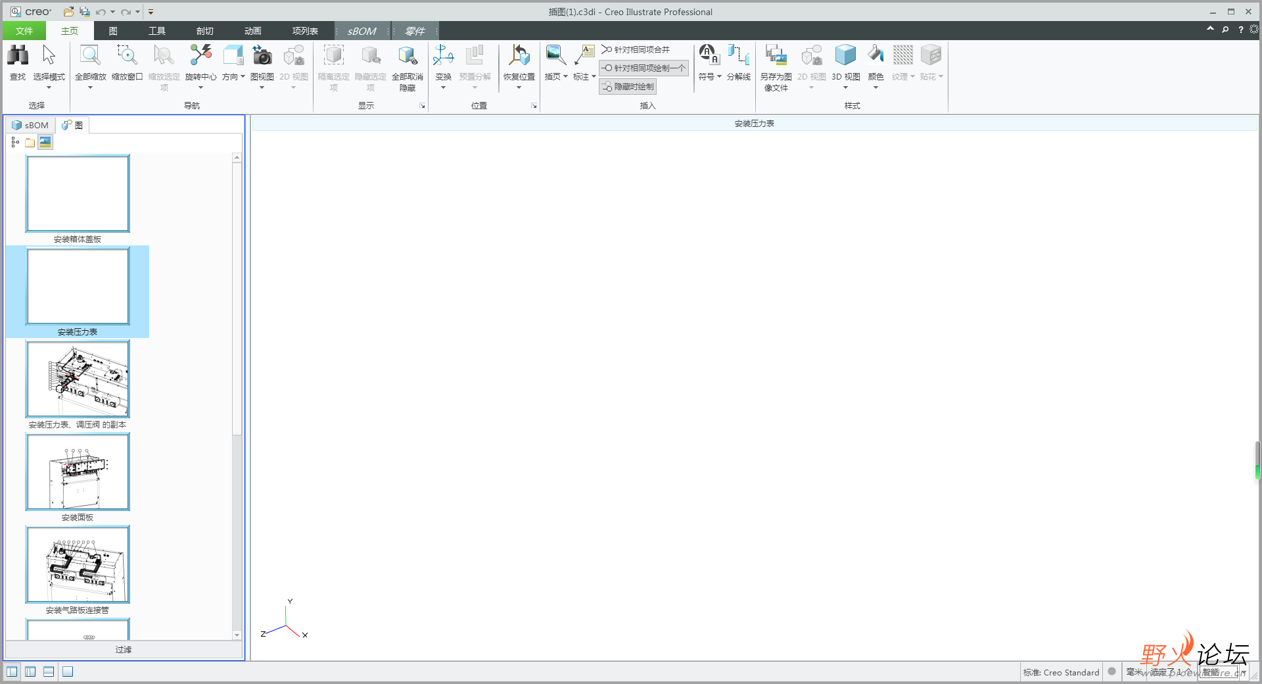Click the 全部缩放 zoom all icon
The height and width of the screenshot is (684, 1262).
90,55
